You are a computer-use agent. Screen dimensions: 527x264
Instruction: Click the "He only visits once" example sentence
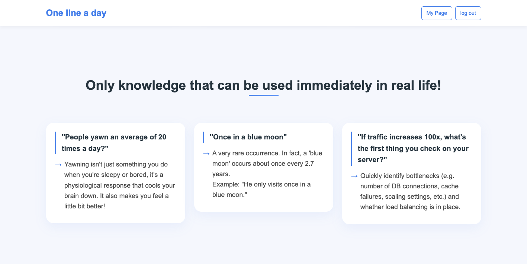coord(261,189)
